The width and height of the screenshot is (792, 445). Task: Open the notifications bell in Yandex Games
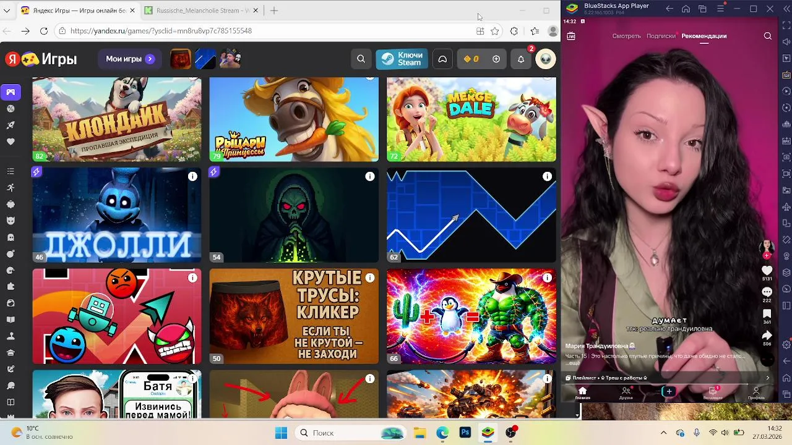[x=521, y=59]
